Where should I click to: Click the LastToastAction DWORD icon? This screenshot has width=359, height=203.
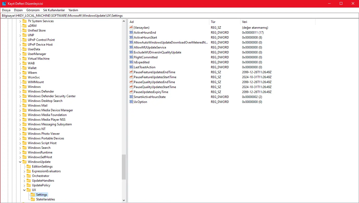pos(131,67)
